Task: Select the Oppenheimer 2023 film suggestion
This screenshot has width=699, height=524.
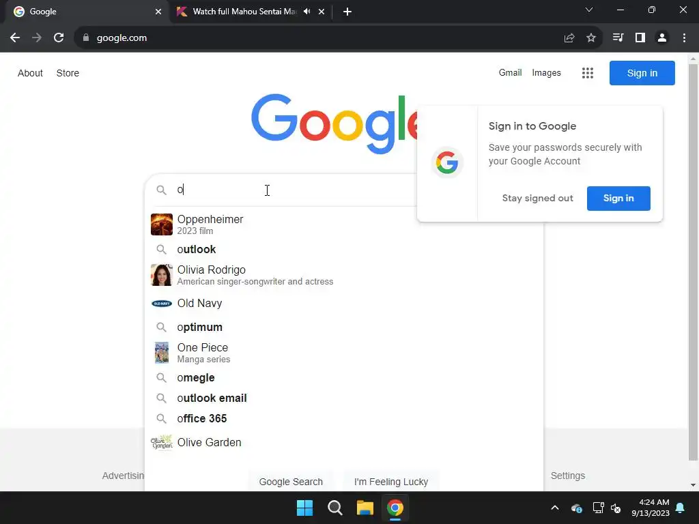Action: coord(344,224)
